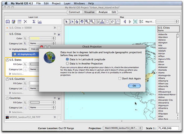Click OK in Check Projection dialog

click(x=134, y=86)
